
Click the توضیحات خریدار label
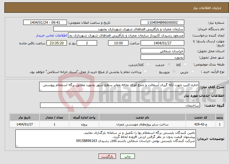click(211, 139)
